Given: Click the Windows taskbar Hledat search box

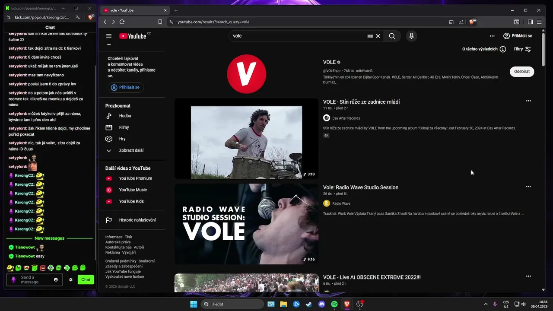Looking at the screenshot, I should coord(233,304).
